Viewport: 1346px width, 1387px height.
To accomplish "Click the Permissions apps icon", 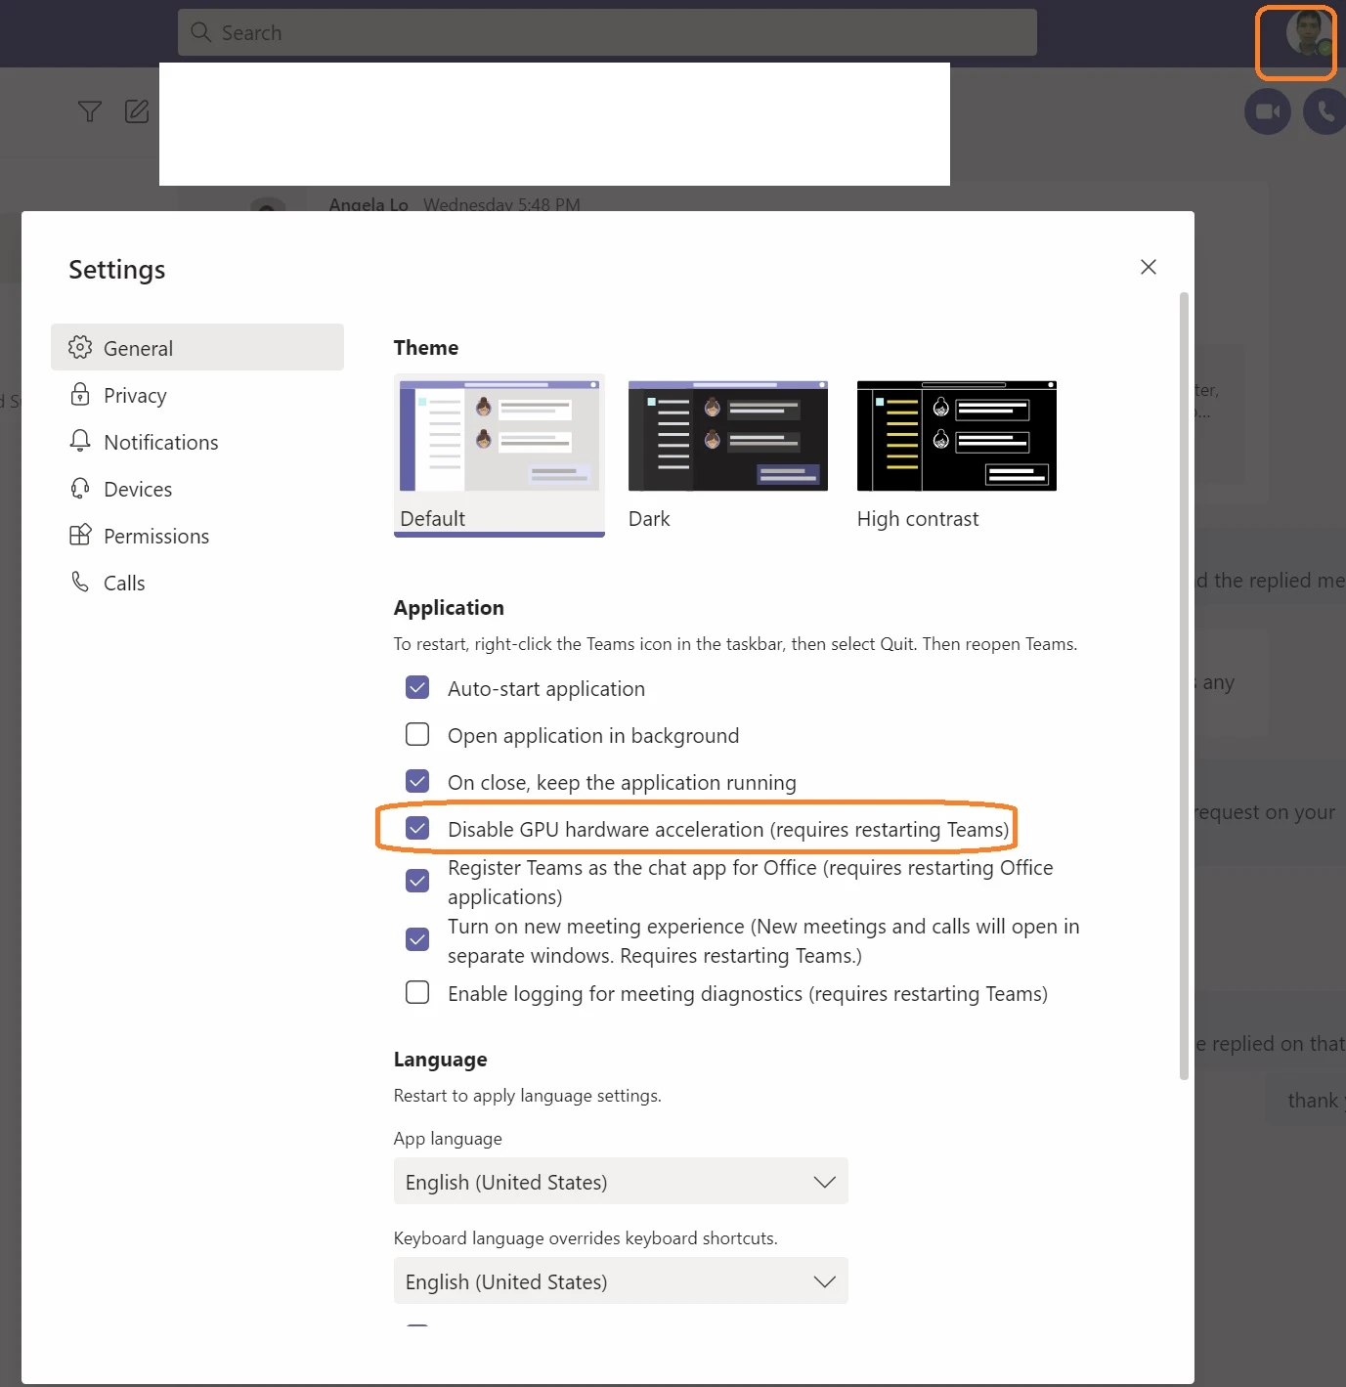I will (80, 535).
